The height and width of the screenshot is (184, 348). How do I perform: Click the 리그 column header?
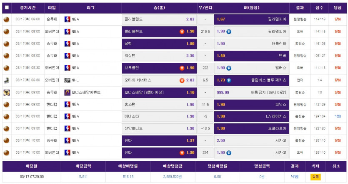pyautogui.click(x=91, y=7)
